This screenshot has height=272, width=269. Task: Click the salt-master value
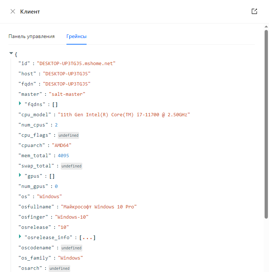point(67,94)
